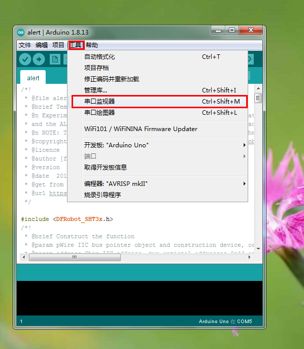Click the Upload arrow toolbar icon
This screenshot has width=304, height=349.
tap(39, 59)
